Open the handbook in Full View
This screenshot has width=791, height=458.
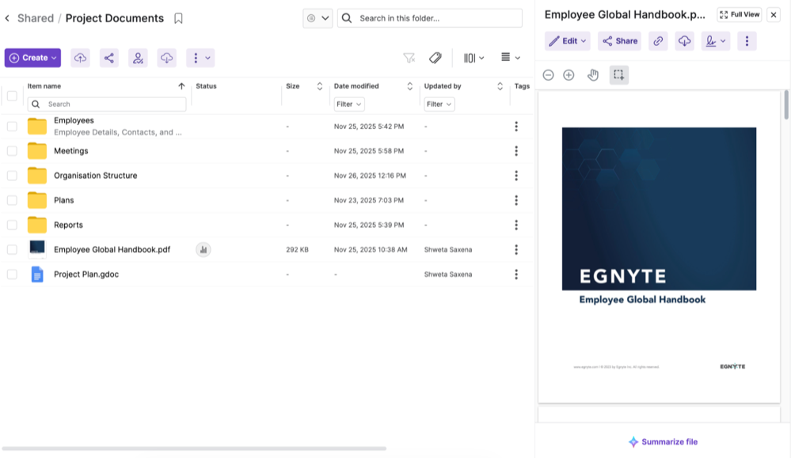coord(739,13)
